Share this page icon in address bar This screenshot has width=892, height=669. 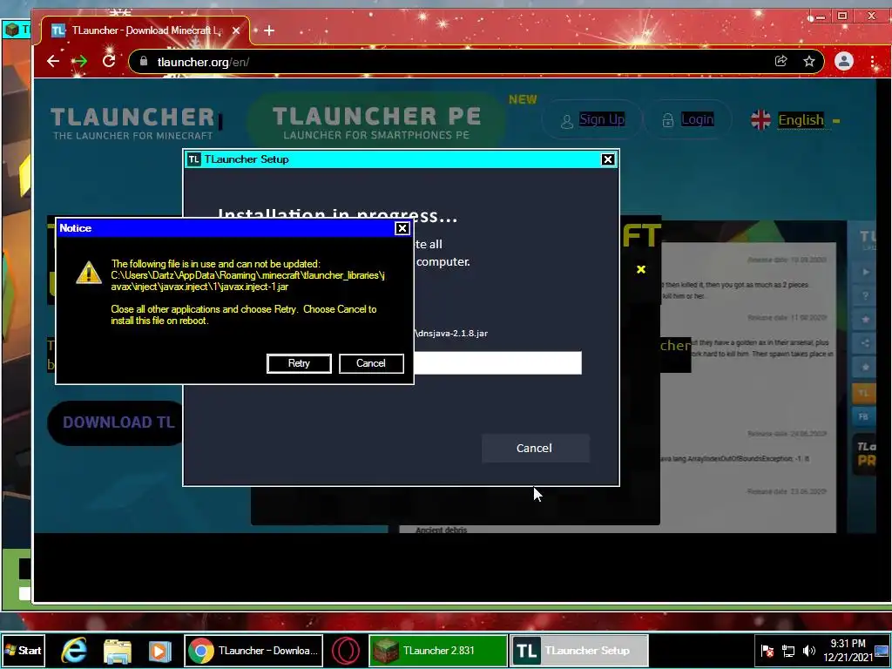coord(781,62)
